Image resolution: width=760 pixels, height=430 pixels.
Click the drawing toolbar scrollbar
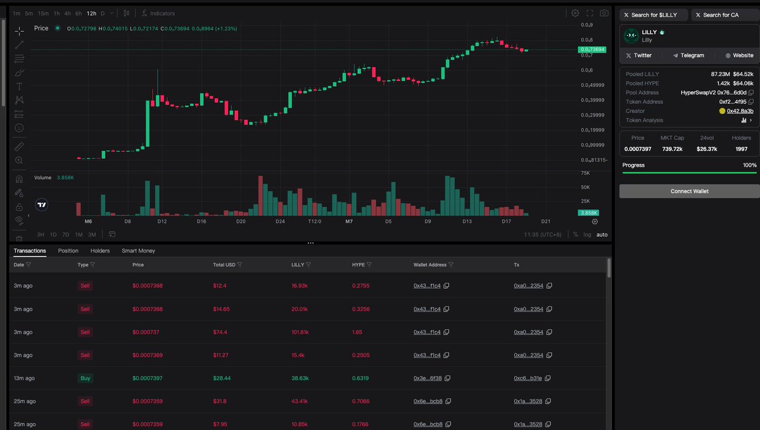[x=4, y=63]
